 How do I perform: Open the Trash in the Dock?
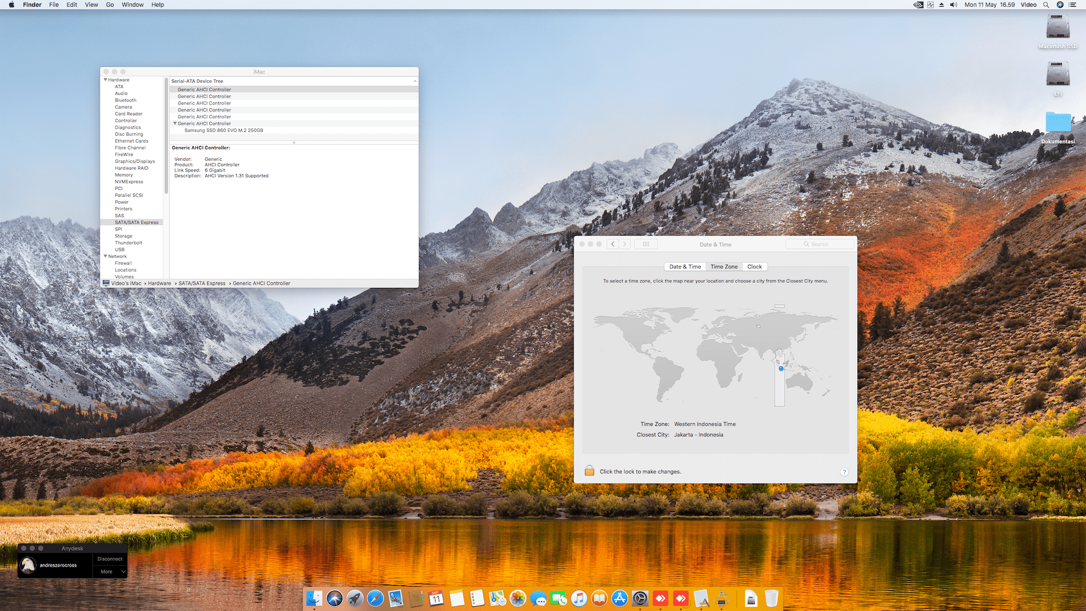771,598
